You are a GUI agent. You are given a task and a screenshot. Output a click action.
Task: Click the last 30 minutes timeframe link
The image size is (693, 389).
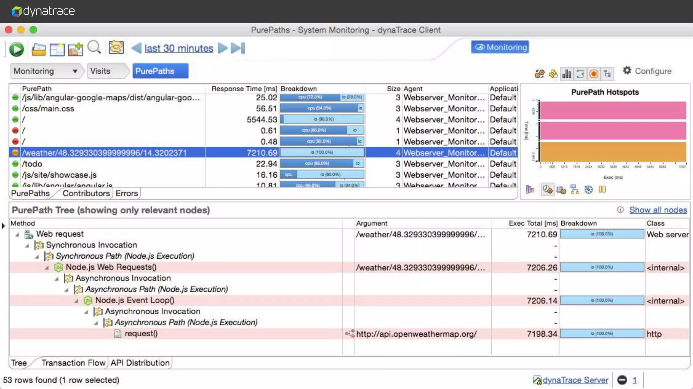(x=179, y=48)
